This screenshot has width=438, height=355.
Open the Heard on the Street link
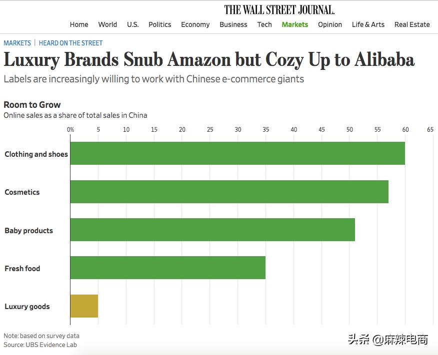point(70,43)
